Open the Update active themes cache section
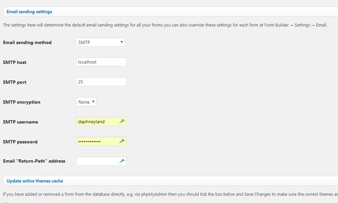Screen dimensions: 338x203 point(35,181)
